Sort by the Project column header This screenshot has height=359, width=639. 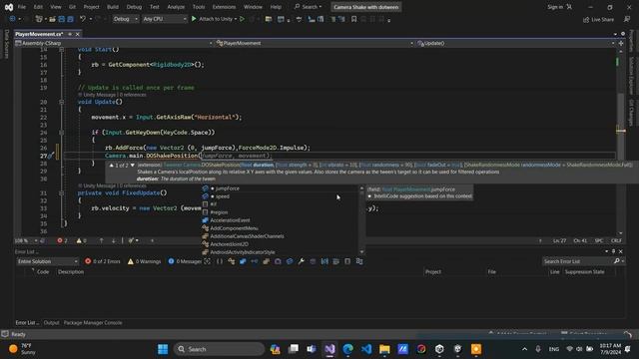pos(432,272)
